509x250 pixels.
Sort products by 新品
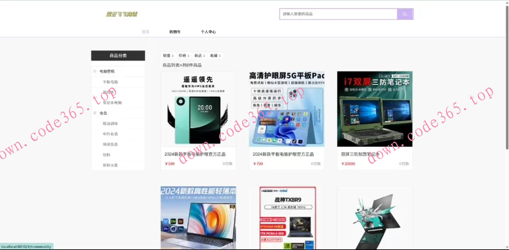[x=200, y=55]
